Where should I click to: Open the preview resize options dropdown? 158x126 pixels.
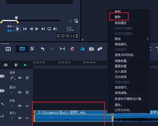[70, 29]
